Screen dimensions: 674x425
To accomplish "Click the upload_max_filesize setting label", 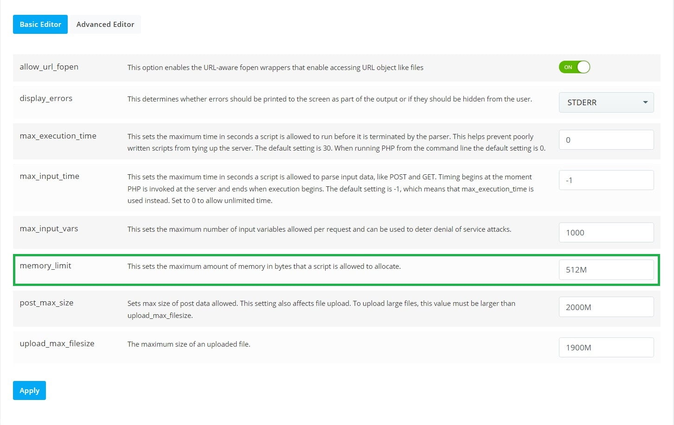I will (57, 343).
